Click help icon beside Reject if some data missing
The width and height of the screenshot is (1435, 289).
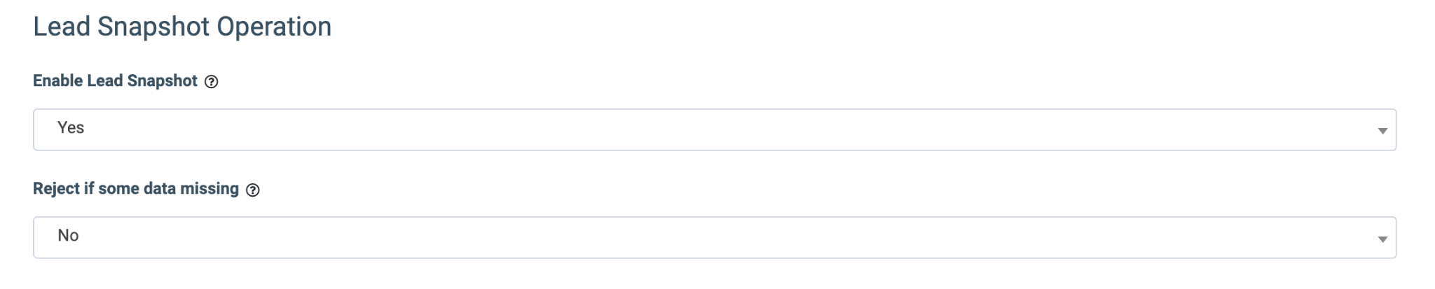[253, 190]
